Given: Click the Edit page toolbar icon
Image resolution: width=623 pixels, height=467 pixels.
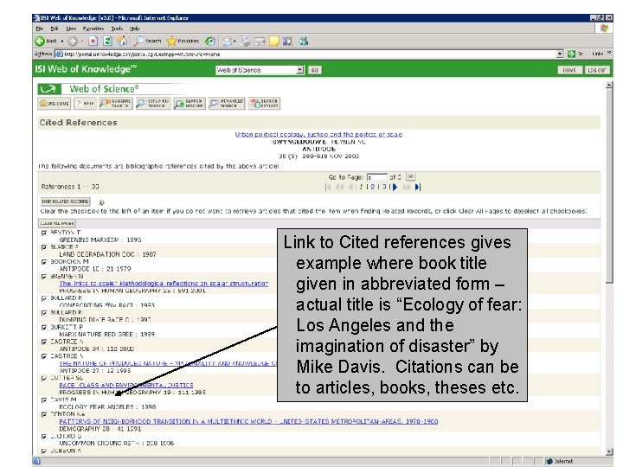Looking at the screenshot, I should (260, 41).
